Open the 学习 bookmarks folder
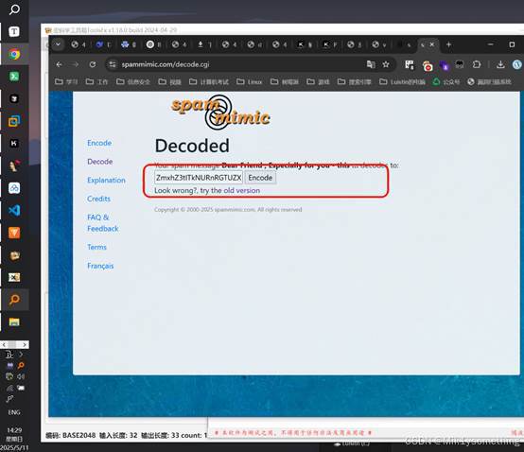 pyautogui.click(x=66, y=81)
